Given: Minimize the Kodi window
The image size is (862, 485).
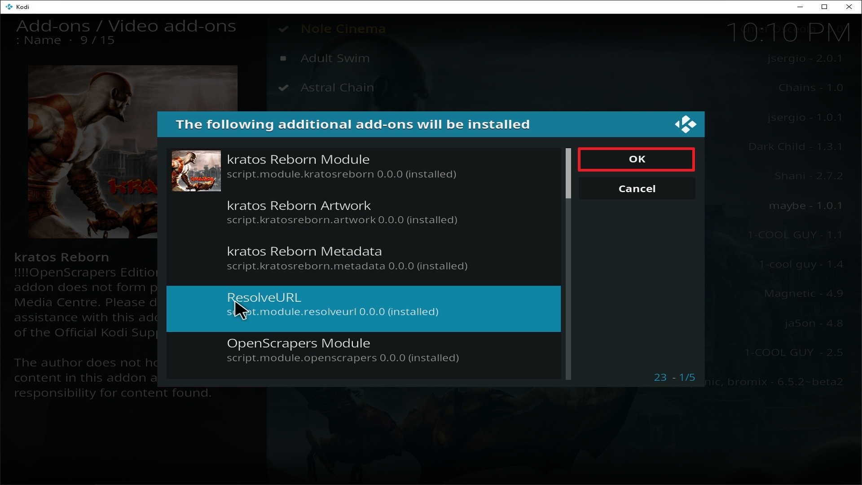Looking at the screenshot, I should [x=800, y=7].
